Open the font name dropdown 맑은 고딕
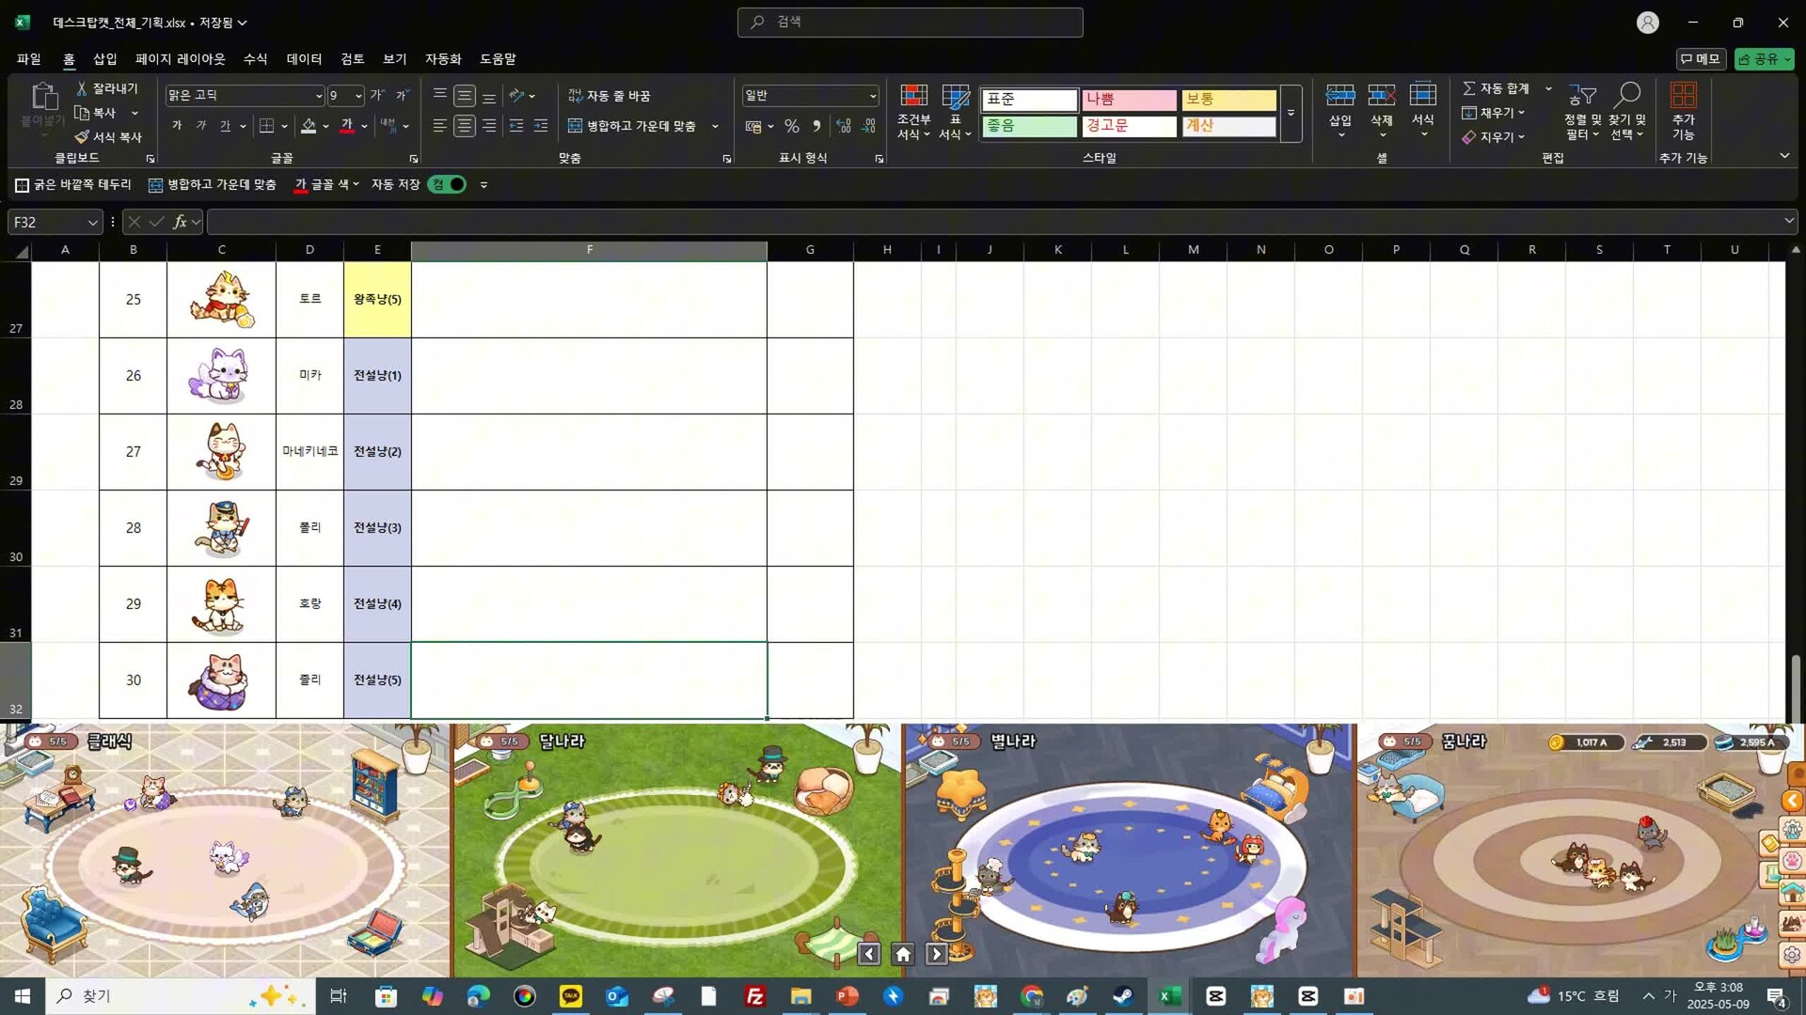Image resolution: width=1806 pixels, height=1015 pixels. tap(318, 96)
